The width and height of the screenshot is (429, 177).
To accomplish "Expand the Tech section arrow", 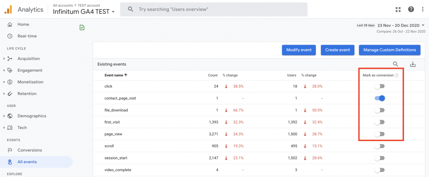I will click(4, 128).
